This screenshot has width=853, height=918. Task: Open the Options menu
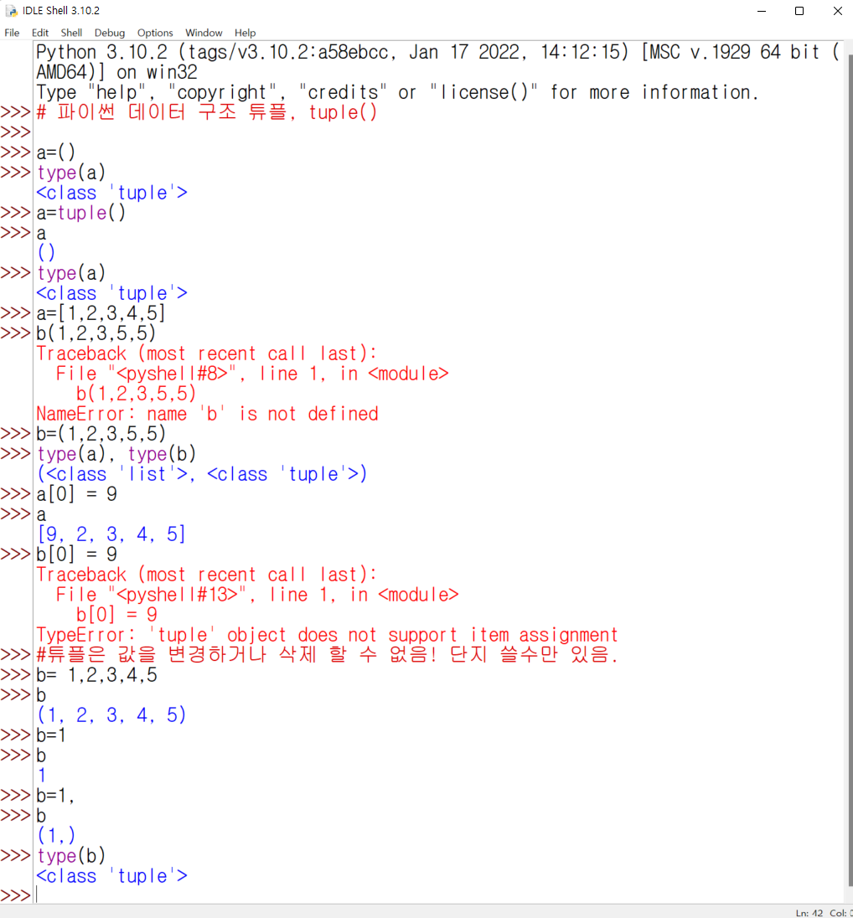coord(155,33)
